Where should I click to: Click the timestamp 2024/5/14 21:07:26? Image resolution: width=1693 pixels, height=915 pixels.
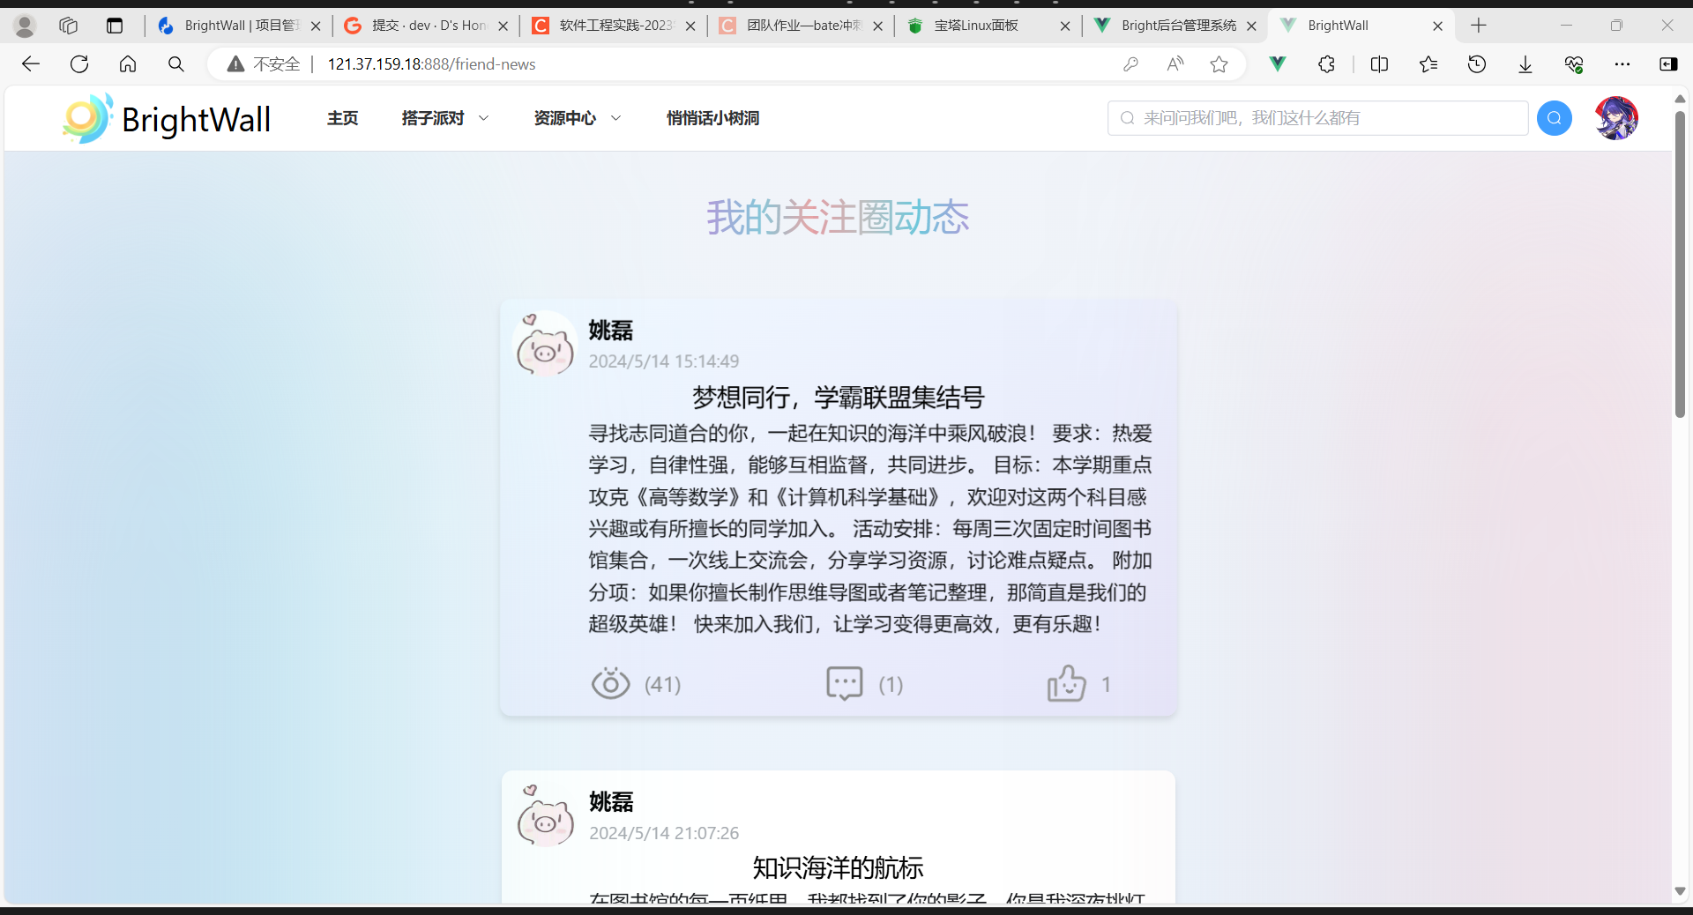[x=664, y=833]
